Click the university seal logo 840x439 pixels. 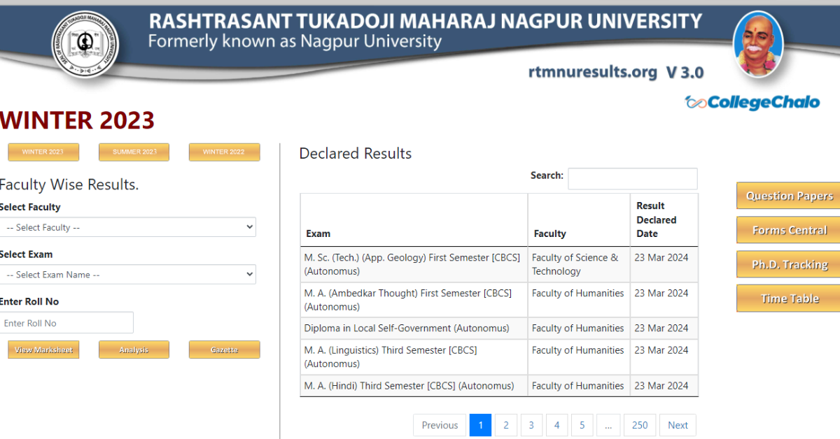click(x=85, y=45)
